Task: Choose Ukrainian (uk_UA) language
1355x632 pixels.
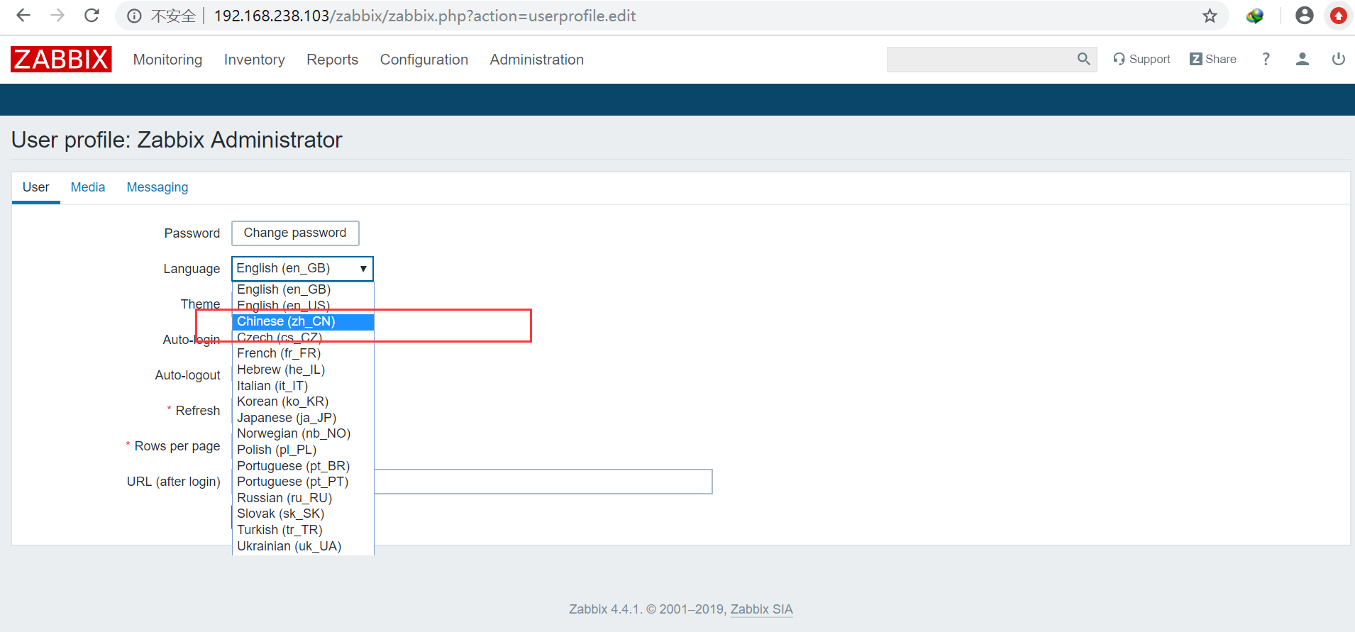Action: (x=303, y=546)
